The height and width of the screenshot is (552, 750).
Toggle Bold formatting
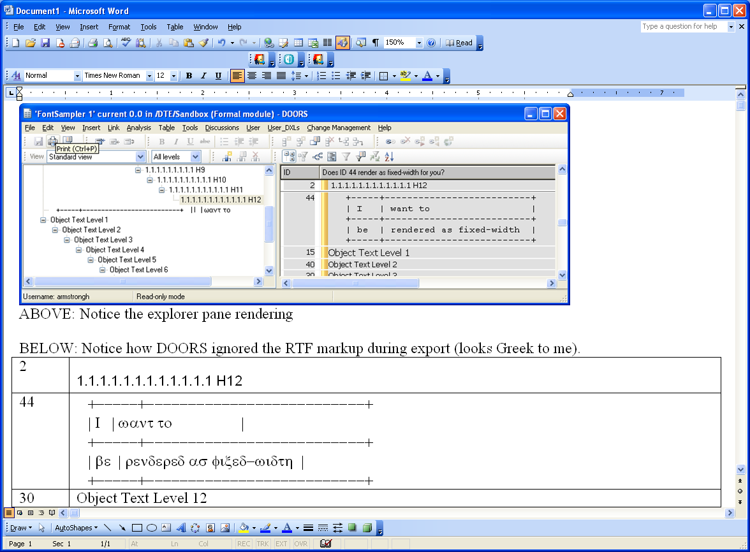(189, 75)
